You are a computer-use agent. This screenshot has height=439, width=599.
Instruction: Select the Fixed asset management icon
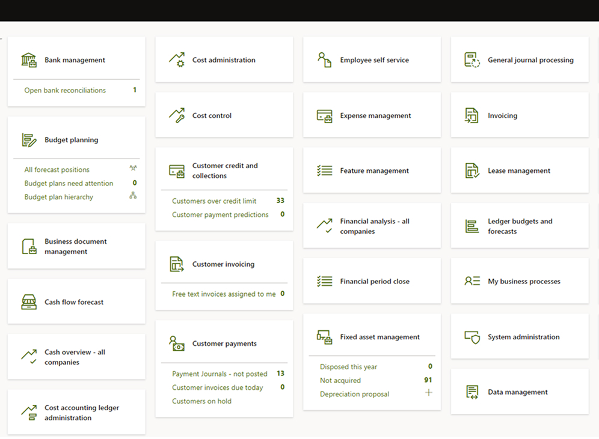tap(324, 337)
